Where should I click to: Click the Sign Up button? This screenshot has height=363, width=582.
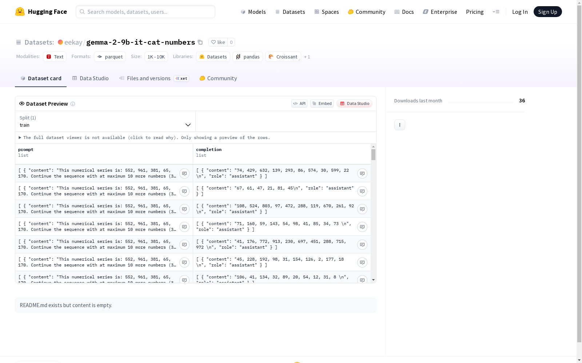click(x=547, y=12)
